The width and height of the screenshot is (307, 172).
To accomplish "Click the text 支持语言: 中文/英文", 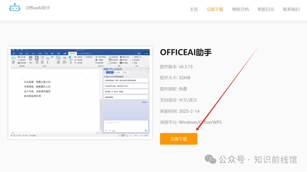I will 179,100.
